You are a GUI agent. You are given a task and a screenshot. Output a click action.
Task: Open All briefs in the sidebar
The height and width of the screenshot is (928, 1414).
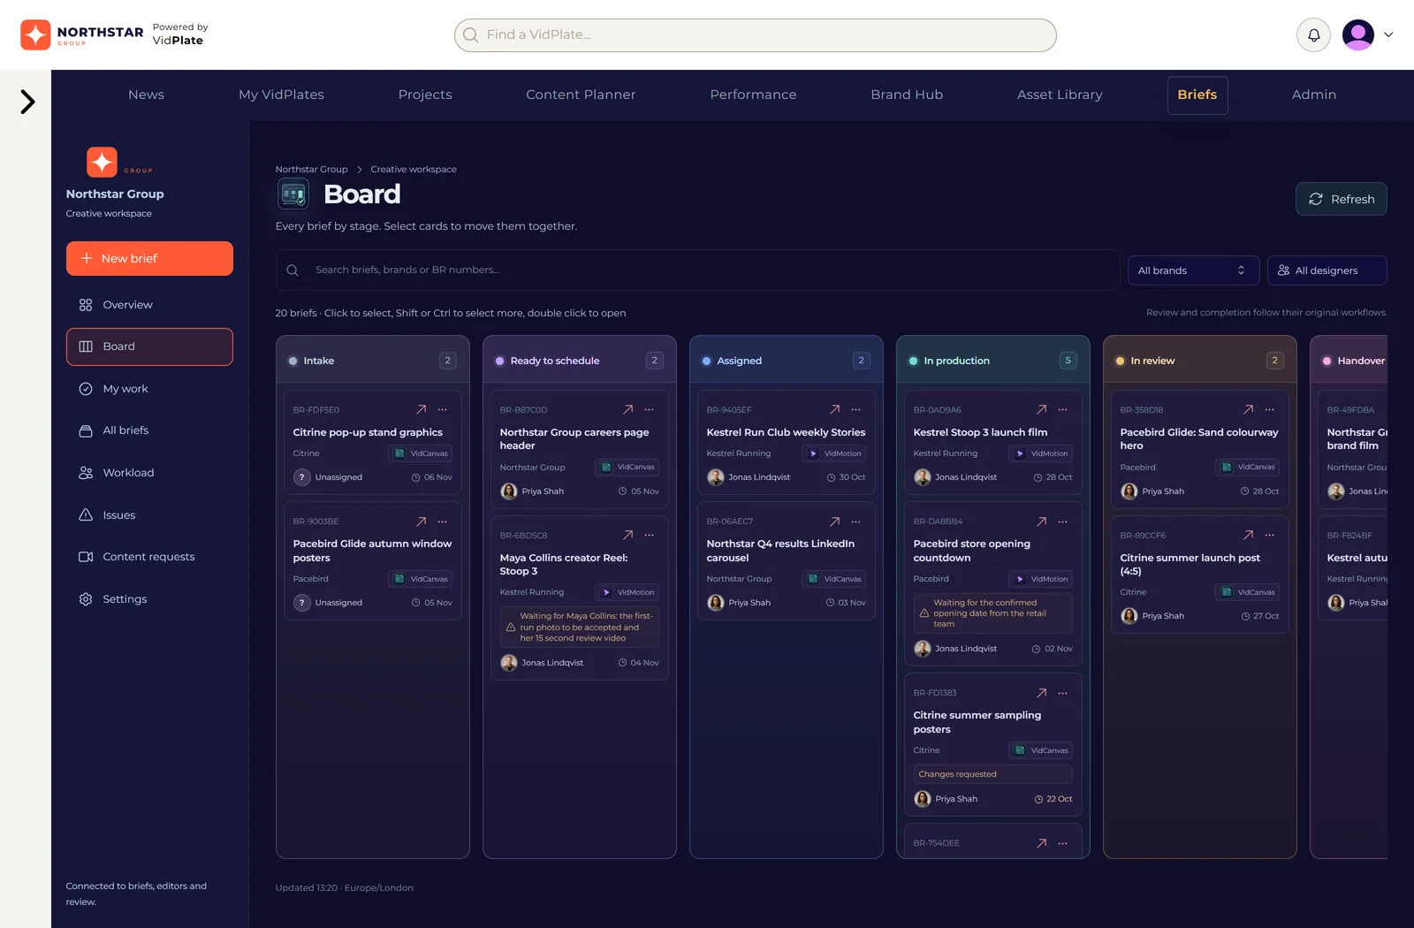(x=149, y=430)
